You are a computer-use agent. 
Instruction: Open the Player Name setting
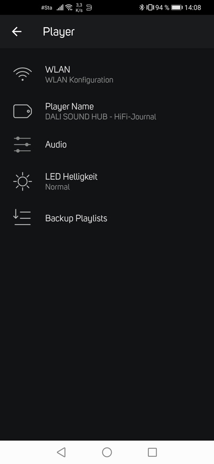click(107, 111)
